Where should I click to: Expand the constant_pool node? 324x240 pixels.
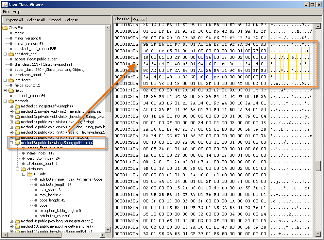coord(5,54)
